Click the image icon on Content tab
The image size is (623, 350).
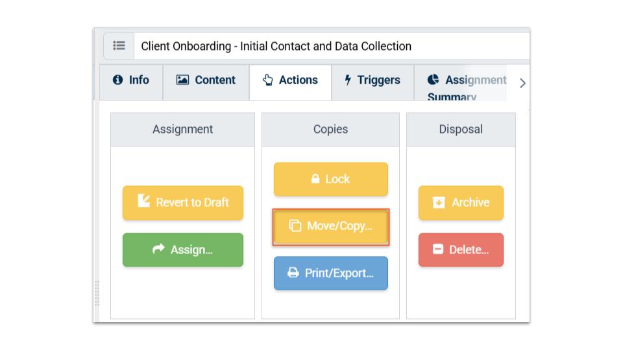pos(182,80)
